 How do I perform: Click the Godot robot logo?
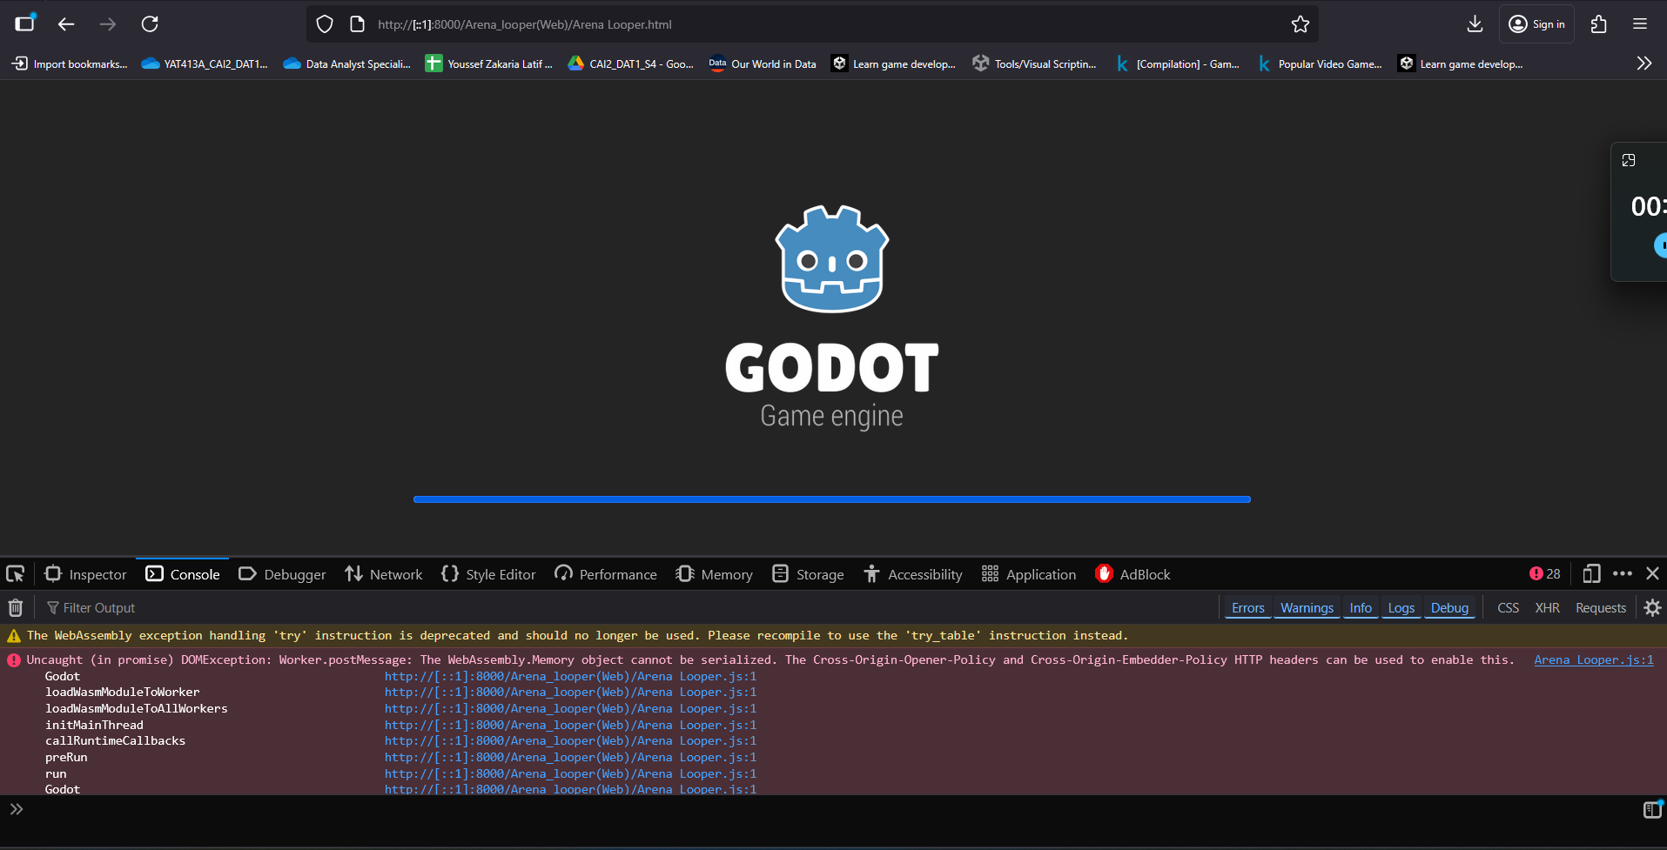(832, 259)
